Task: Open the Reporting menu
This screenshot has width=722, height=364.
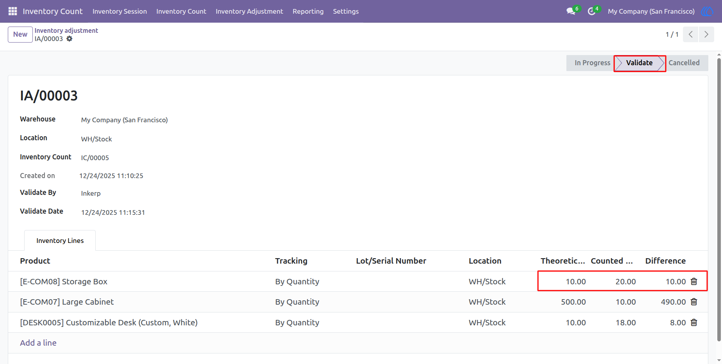Action: [308, 11]
